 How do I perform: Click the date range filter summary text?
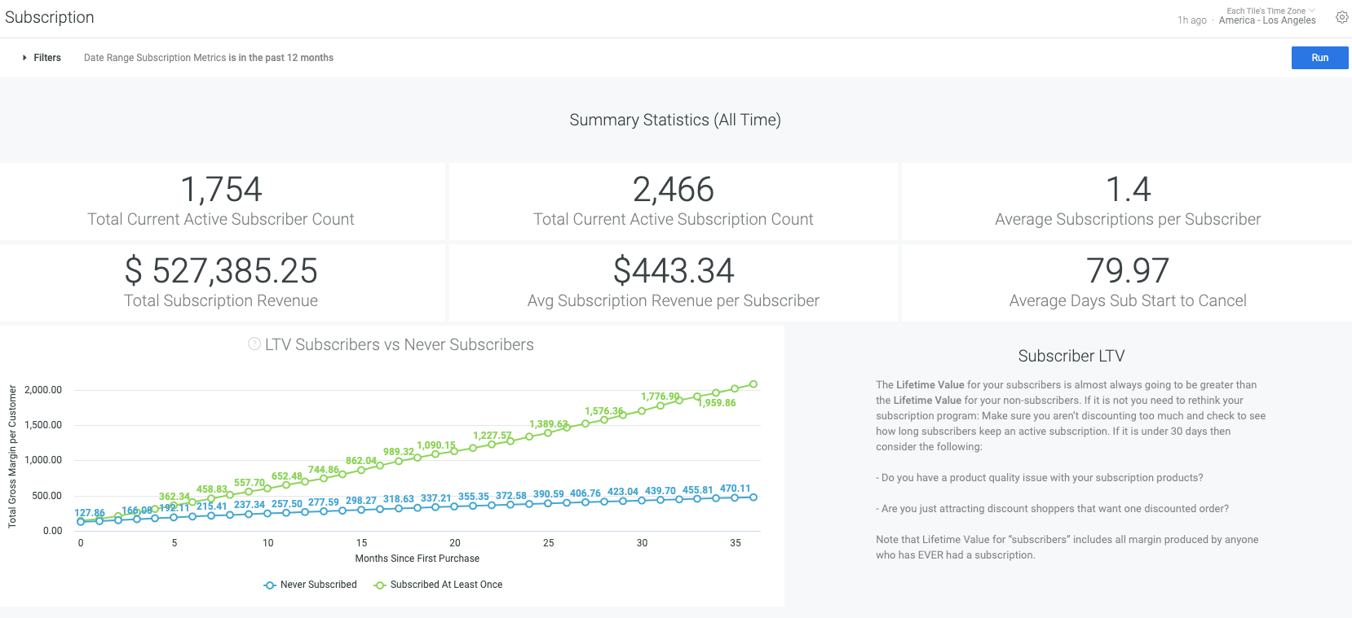coord(209,58)
